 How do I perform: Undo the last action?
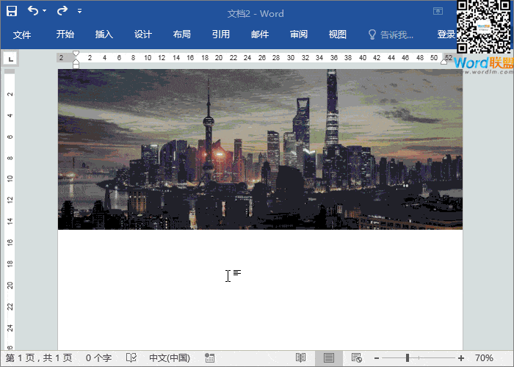[33, 11]
